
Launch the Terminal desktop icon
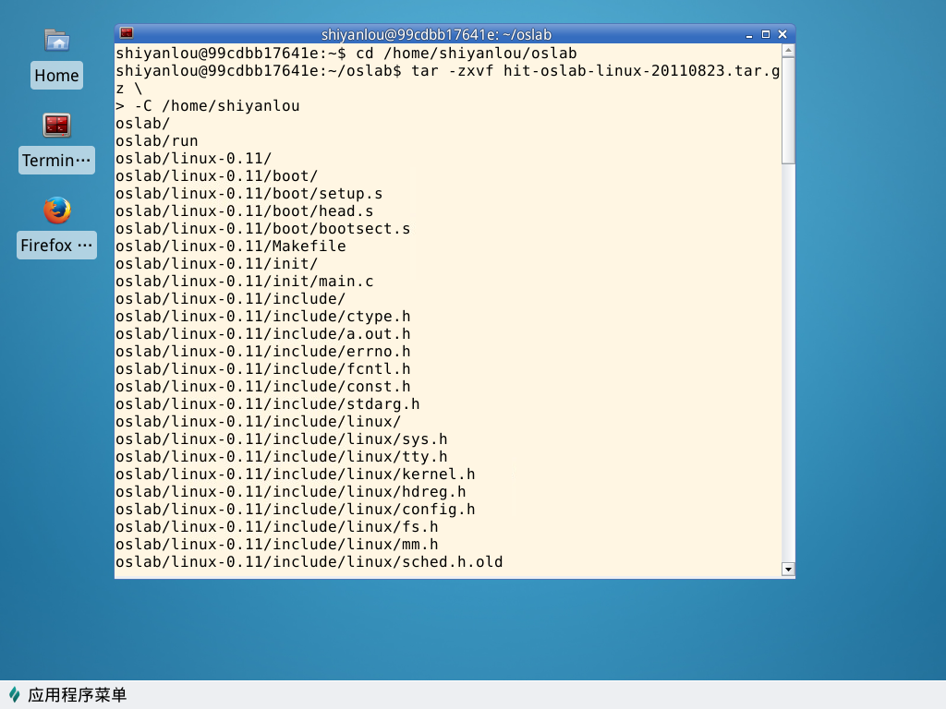tap(56, 125)
